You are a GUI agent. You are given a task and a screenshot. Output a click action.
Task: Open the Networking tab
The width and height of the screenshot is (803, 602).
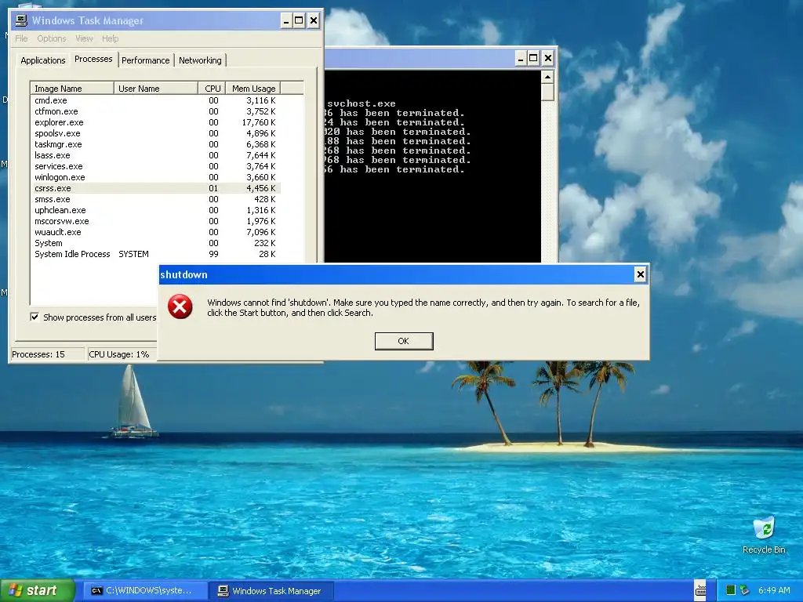point(200,60)
